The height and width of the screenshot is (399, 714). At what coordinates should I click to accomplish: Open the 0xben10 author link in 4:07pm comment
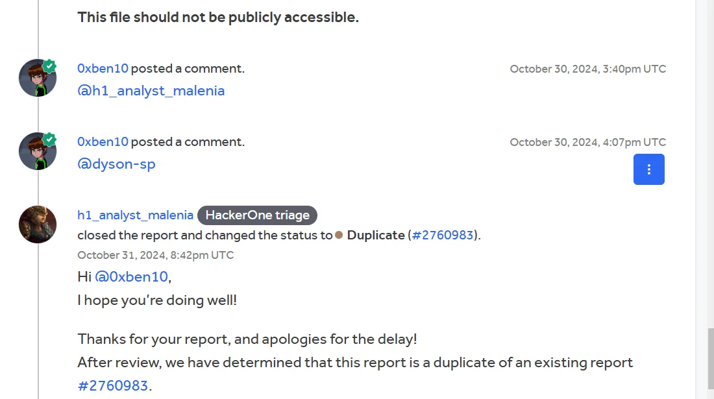(x=103, y=141)
